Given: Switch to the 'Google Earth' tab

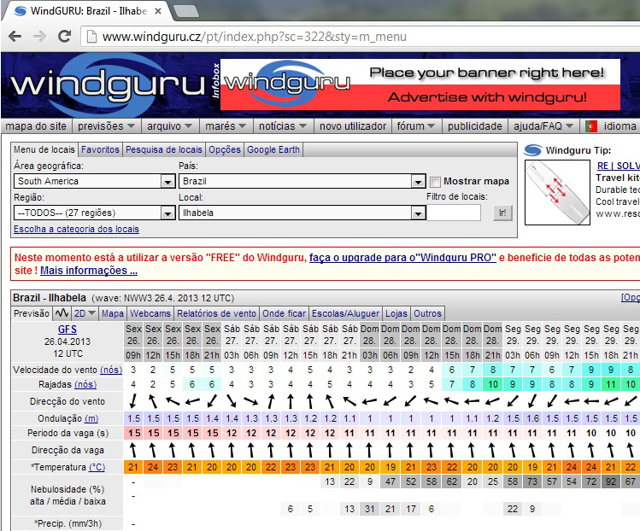Looking at the screenshot, I should click(x=273, y=149).
